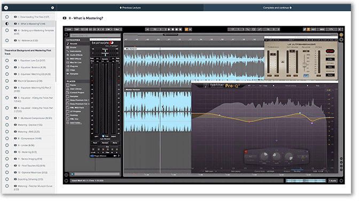Click undo arrow in FabFilter Pro-Q header
Screen dimensions: 359x202
coord(249,86)
